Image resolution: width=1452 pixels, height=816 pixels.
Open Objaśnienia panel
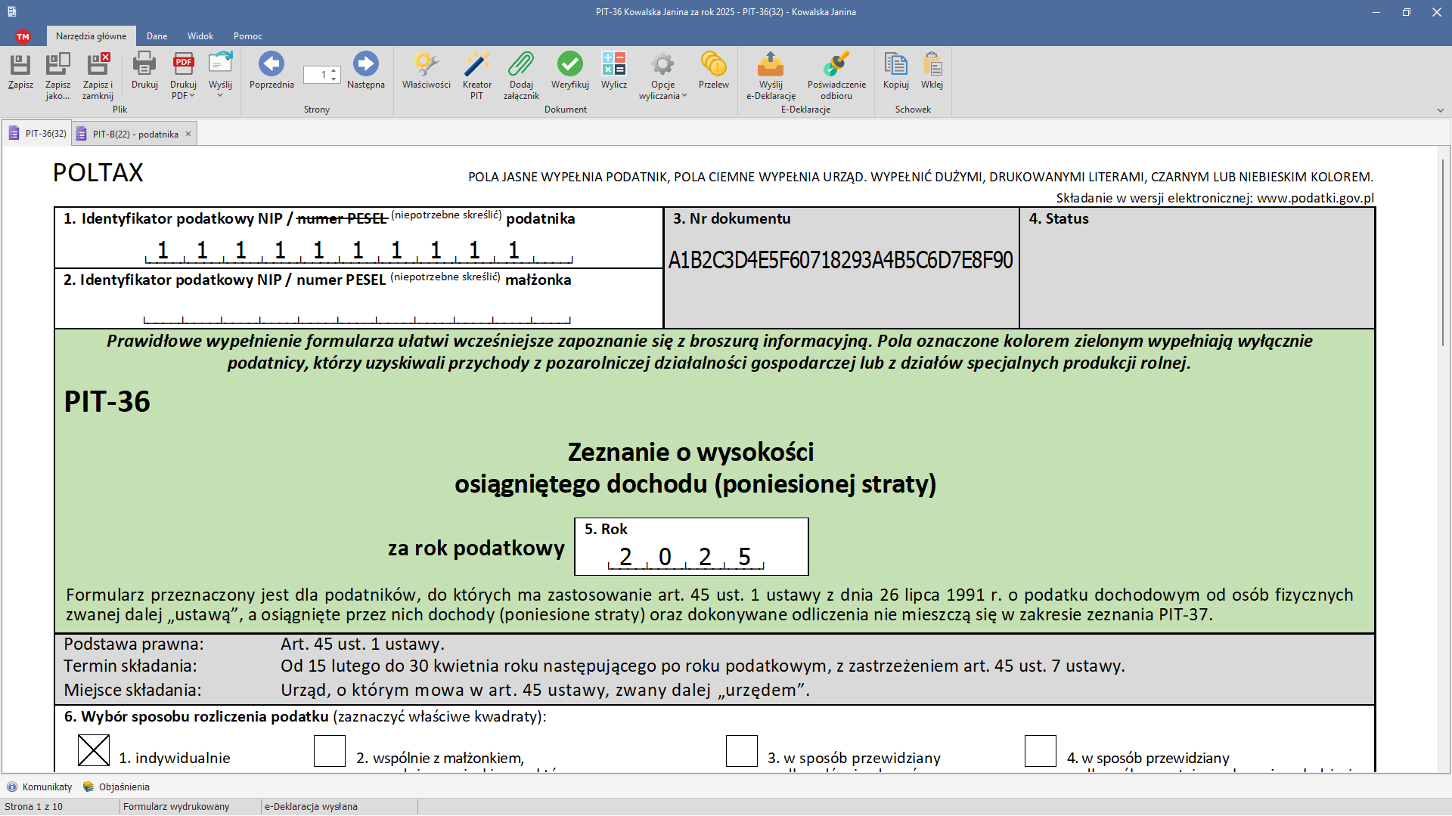point(116,787)
